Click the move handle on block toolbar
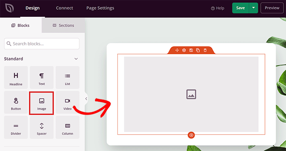The image size is (286, 151). click(177, 50)
